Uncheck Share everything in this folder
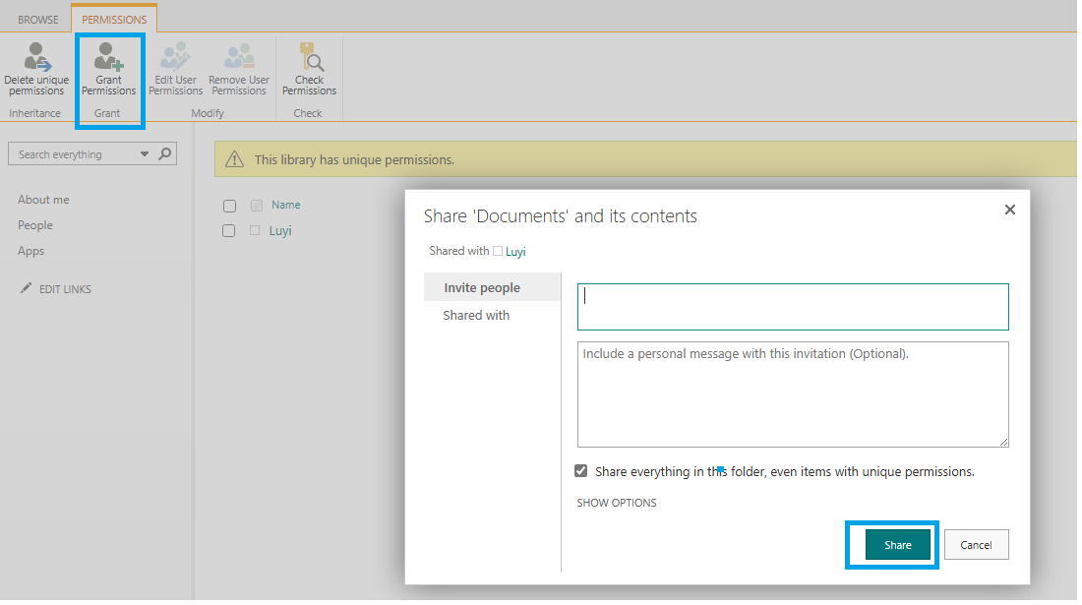1082x605 pixels. (581, 471)
